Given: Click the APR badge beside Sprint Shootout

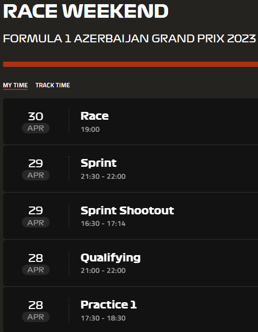Looking at the screenshot, I should click(36, 222).
